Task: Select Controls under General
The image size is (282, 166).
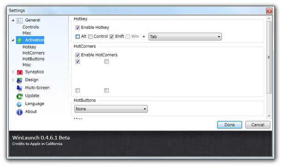Action: pos(30,27)
